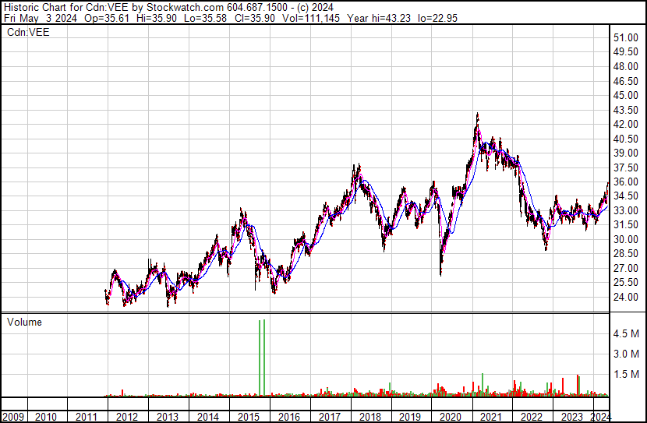
Task: Click the 27.00 price axis label
Action: (x=625, y=268)
